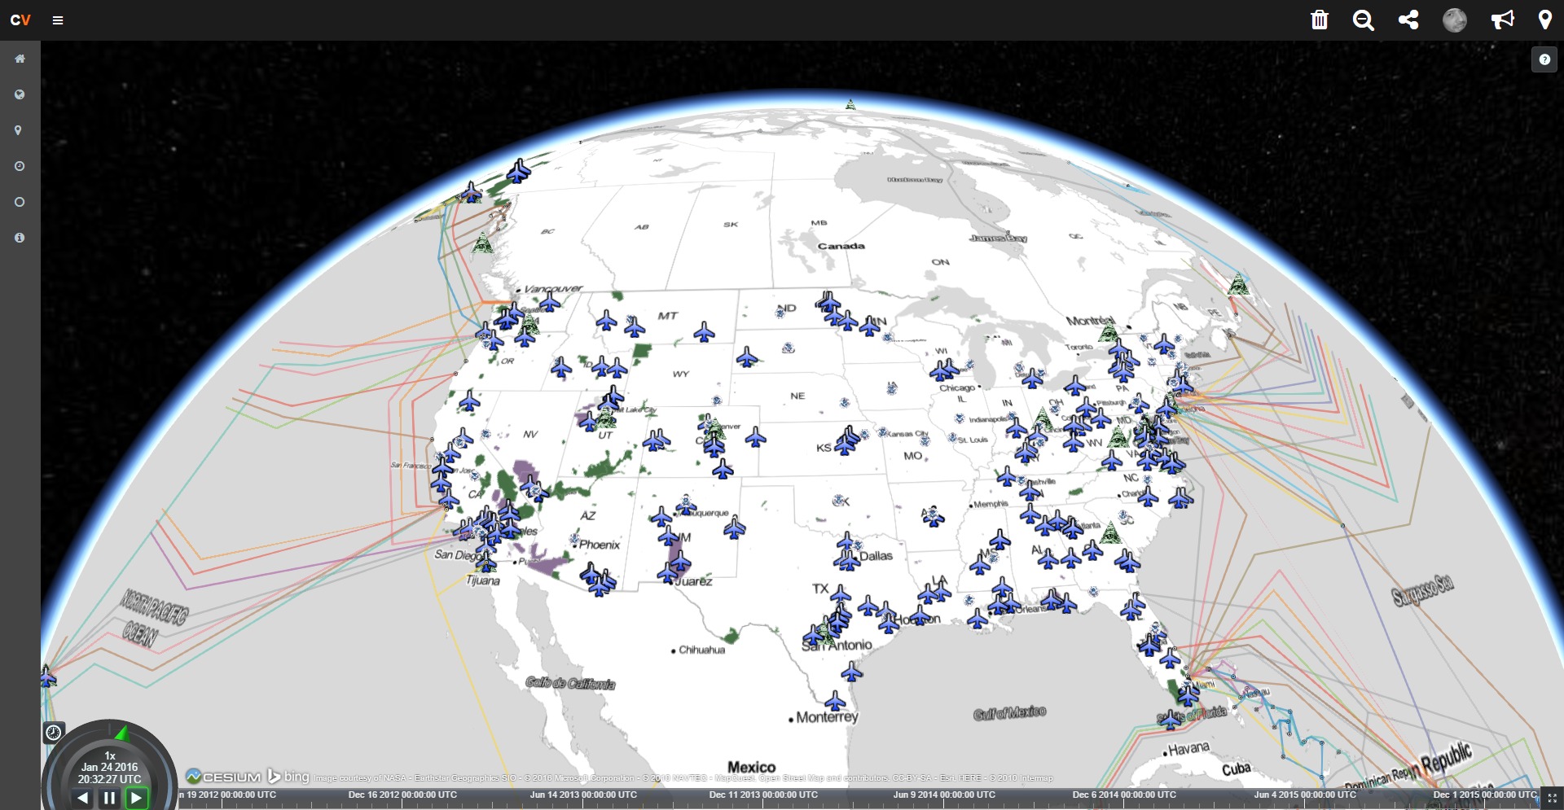Click the green speed pointer on the dial
1564x810 pixels.
122,733
